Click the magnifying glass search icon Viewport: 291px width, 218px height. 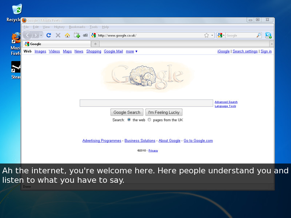259,35
